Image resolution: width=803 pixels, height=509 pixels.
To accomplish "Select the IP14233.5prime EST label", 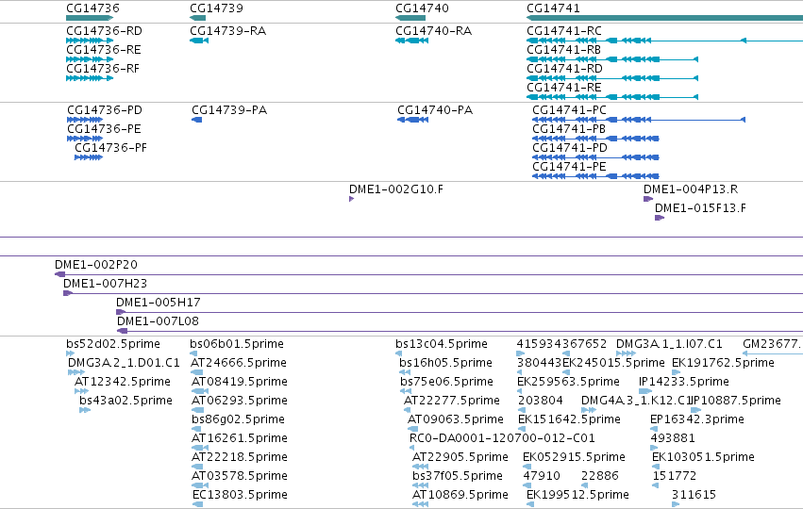I will 684,382.
